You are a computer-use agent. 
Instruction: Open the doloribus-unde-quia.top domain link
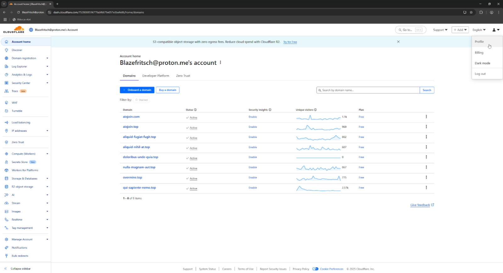(x=141, y=157)
